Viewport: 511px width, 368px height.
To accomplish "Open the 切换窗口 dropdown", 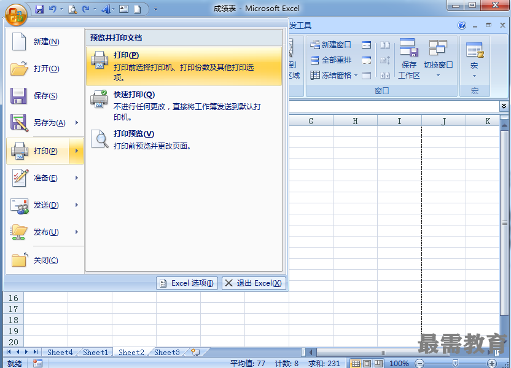I will click(x=439, y=59).
